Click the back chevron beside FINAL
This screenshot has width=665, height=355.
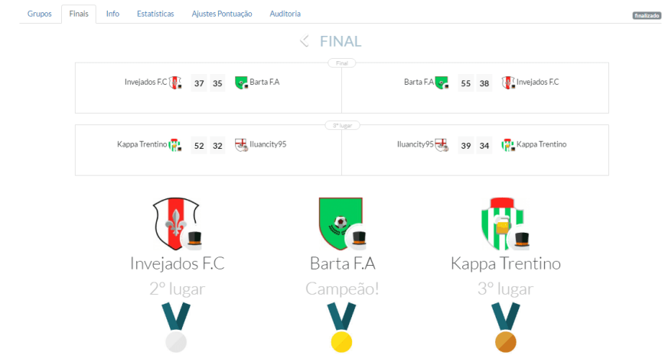[305, 41]
